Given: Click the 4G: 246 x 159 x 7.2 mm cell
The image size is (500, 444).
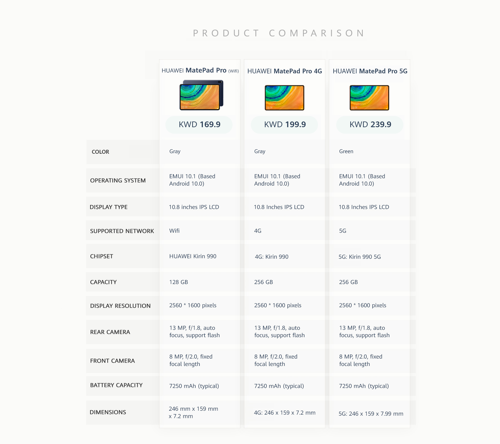Looking at the screenshot, I should click(x=285, y=413).
